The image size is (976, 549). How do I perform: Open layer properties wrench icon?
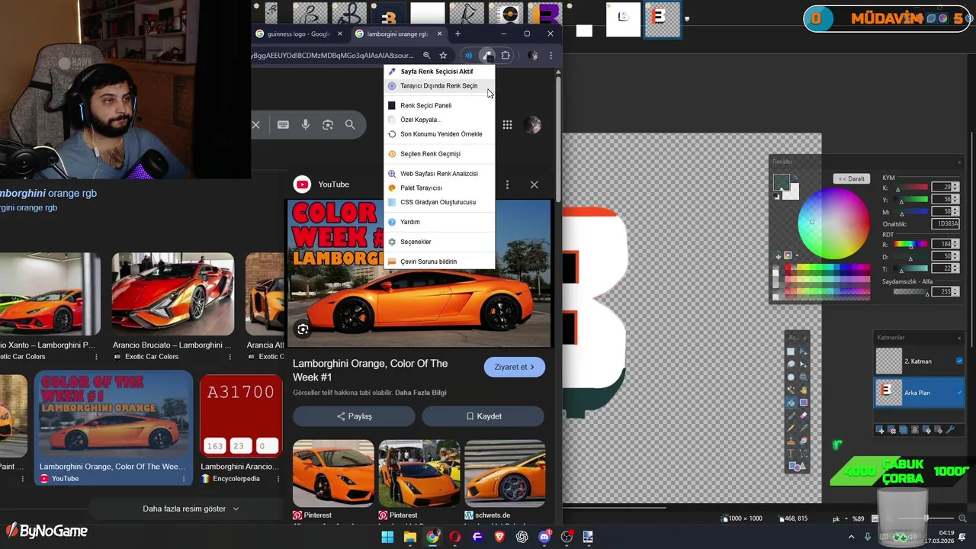point(950,429)
